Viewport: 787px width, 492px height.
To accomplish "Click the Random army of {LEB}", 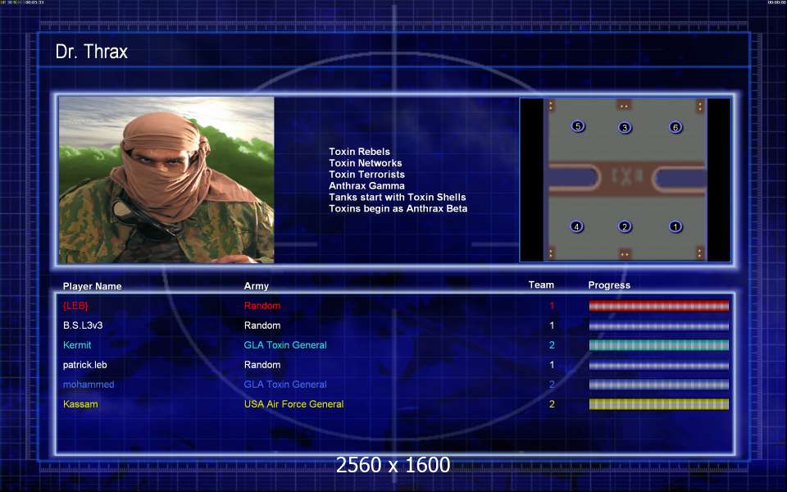I will [262, 306].
